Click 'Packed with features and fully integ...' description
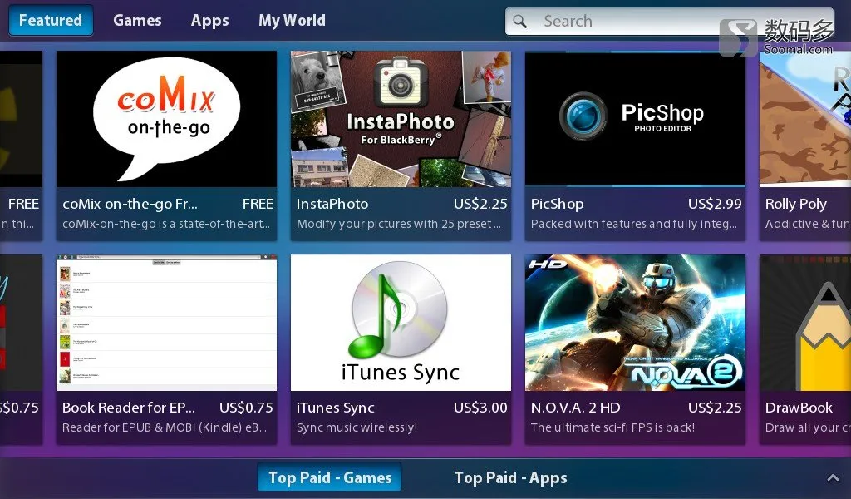 point(634,224)
